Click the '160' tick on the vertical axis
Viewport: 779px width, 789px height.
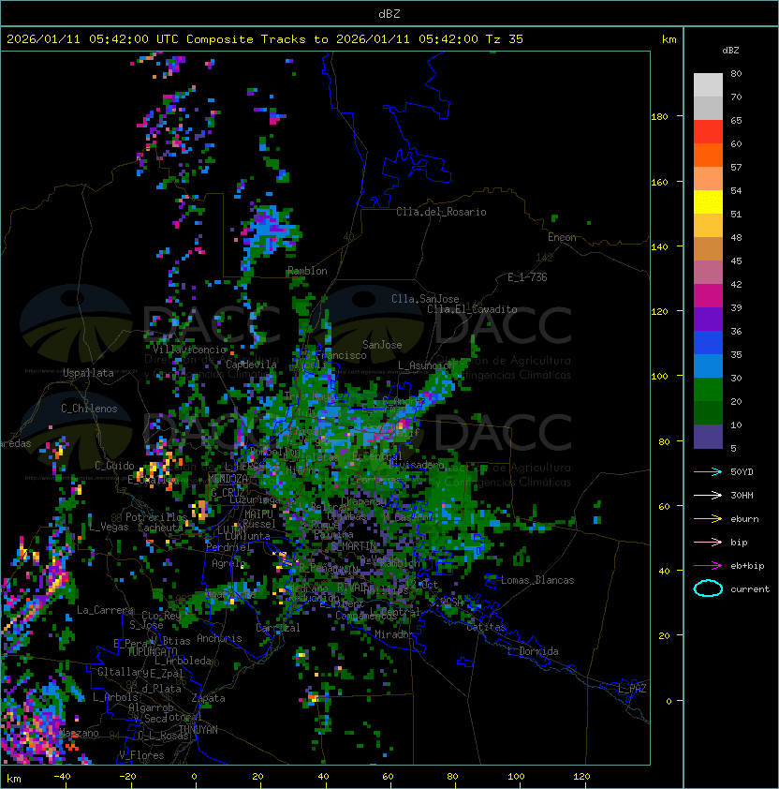click(x=659, y=182)
